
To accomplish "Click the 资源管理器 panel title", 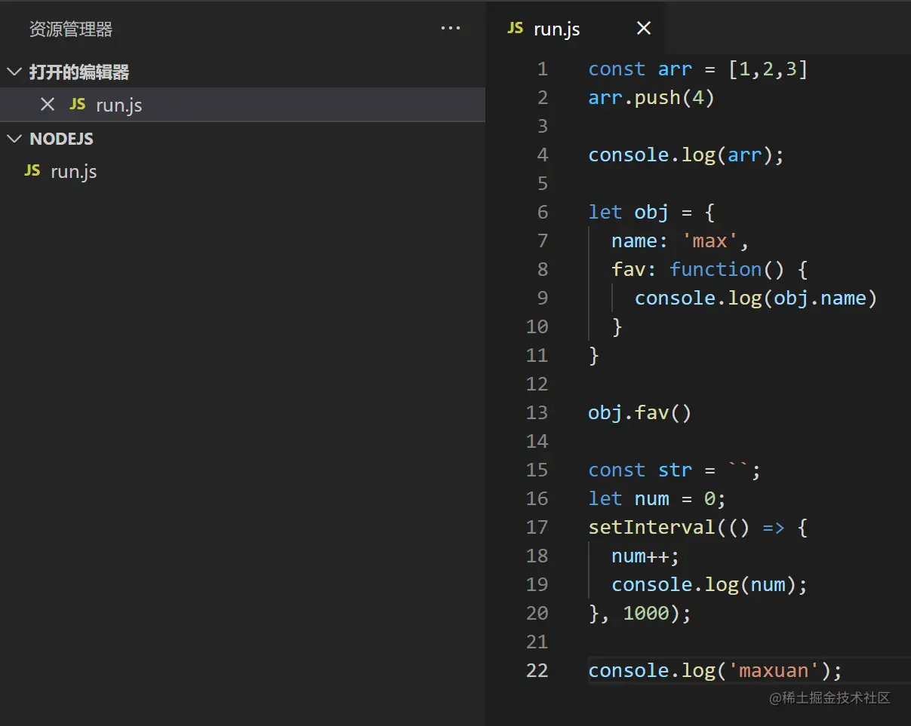I will [x=71, y=29].
